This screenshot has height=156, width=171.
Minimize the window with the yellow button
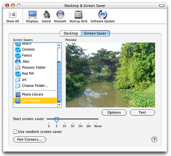(13, 6)
